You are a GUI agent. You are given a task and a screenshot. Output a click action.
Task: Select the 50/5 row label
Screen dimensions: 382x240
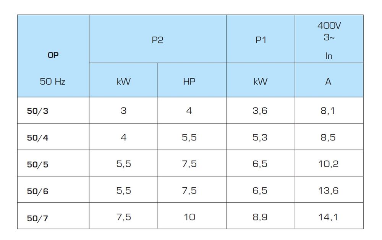[37, 164]
